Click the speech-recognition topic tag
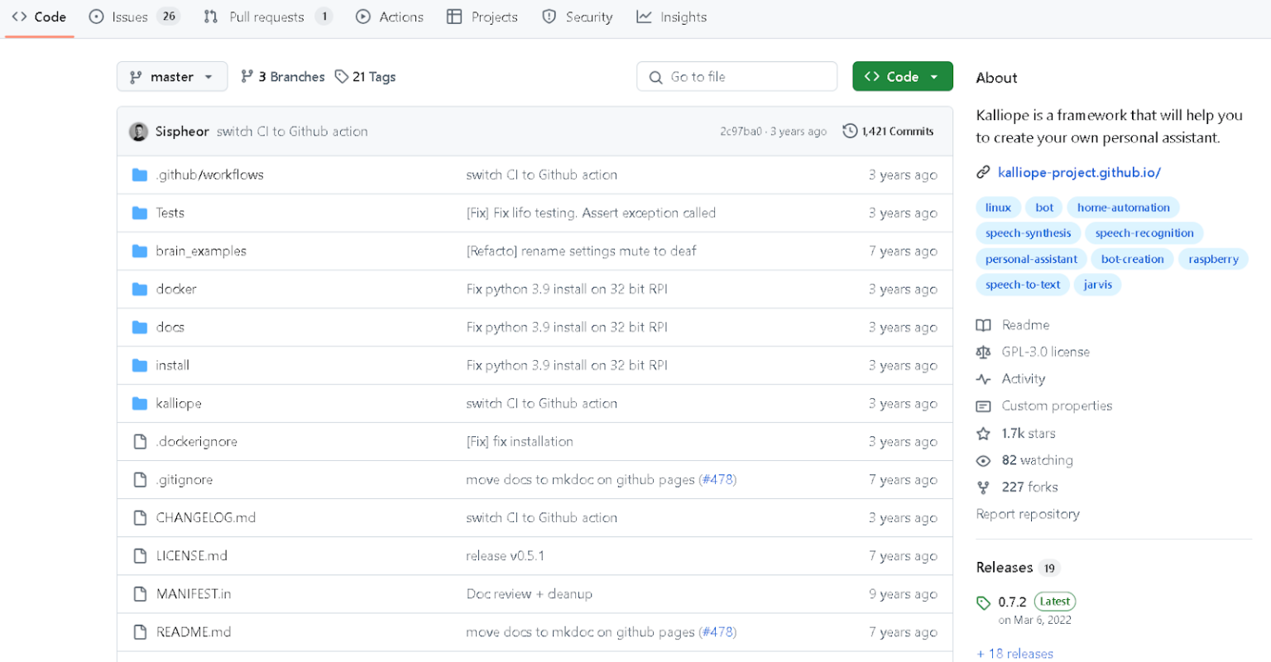The width and height of the screenshot is (1271, 662). point(1144,233)
